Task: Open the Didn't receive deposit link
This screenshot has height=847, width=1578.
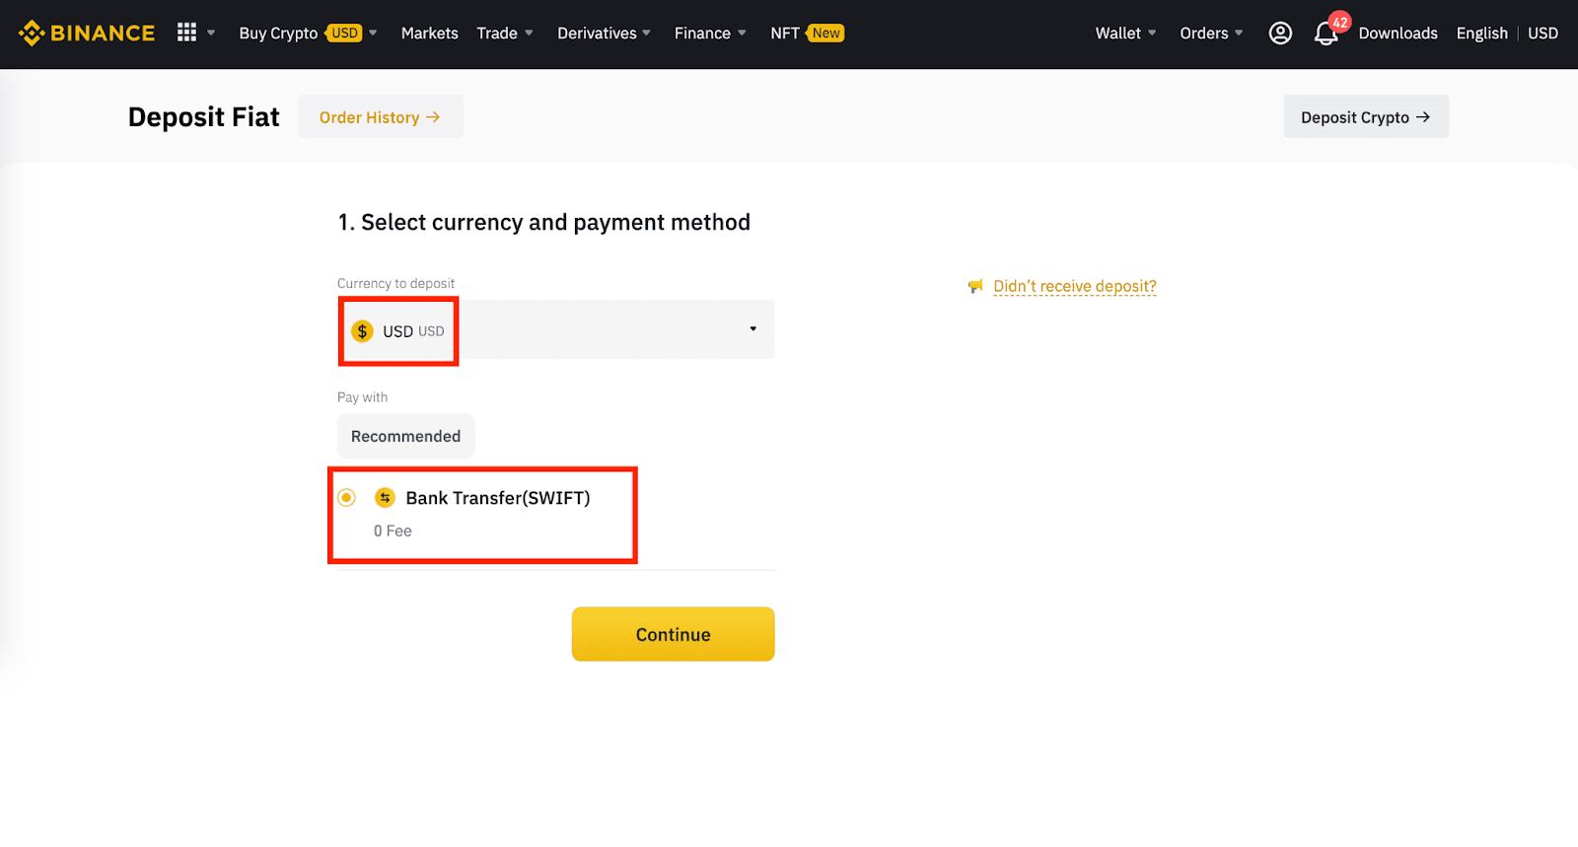Action: click(x=1074, y=287)
